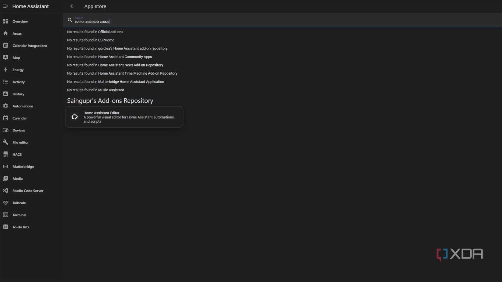Navigate to Automations

point(31,106)
